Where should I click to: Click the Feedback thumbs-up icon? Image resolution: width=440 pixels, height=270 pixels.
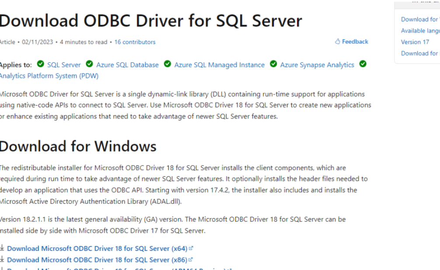point(337,42)
